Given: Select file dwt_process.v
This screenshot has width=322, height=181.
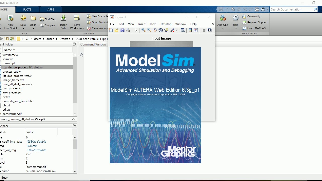Looking at the screenshot, I should click(12, 93).
